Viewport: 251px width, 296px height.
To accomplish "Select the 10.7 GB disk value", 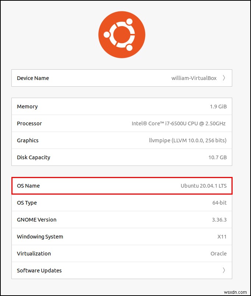I will tap(218, 157).
